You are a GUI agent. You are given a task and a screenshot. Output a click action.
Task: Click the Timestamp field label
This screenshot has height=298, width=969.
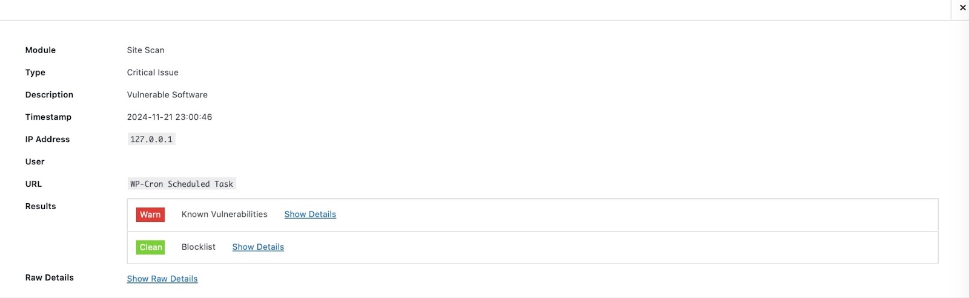click(x=48, y=117)
